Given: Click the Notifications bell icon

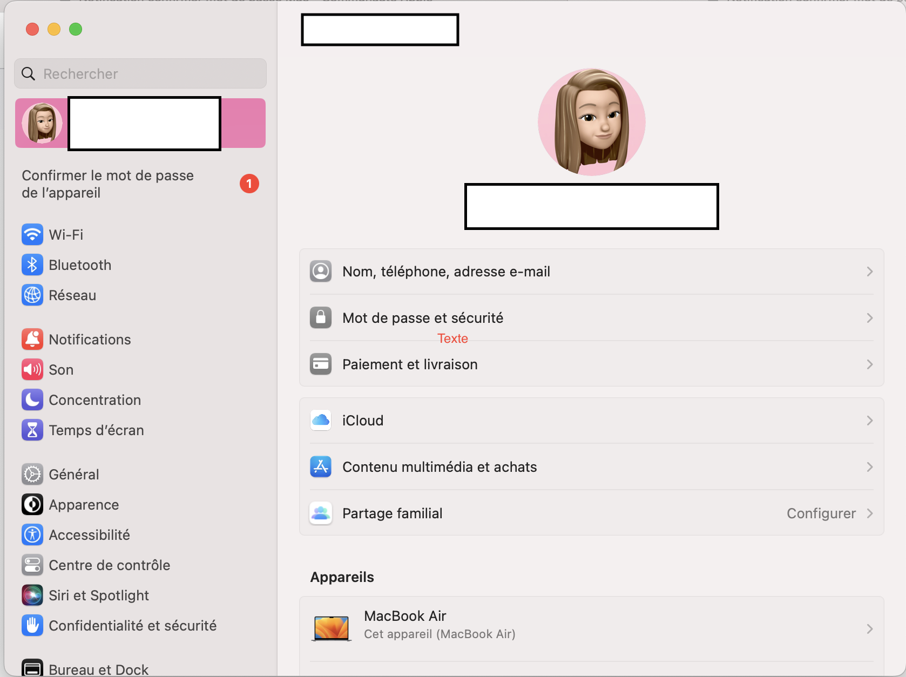Looking at the screenshot, I should tap(32, 339).
